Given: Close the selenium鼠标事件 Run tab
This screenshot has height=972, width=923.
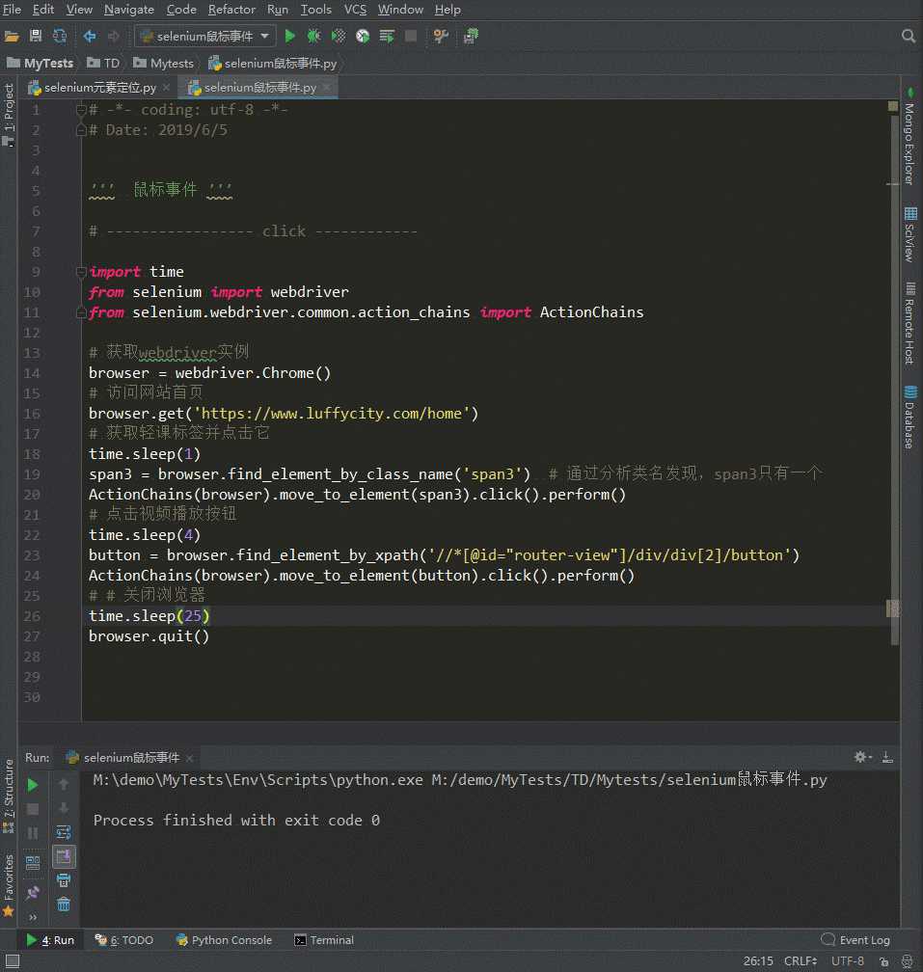Looking at the screenshot, I should coord(190,758).
